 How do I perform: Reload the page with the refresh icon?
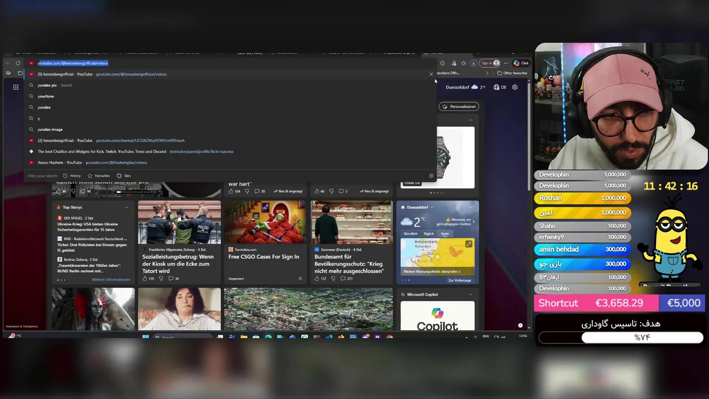tap(18, 63)
